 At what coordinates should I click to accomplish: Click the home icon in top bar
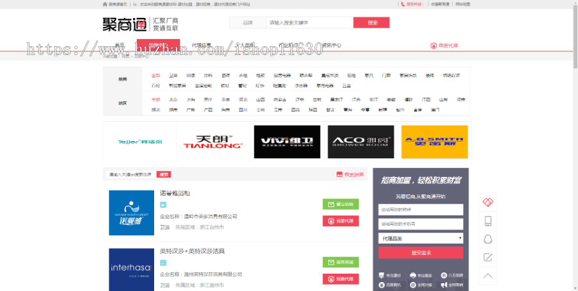pyautogui.click(x=105, y=4)
